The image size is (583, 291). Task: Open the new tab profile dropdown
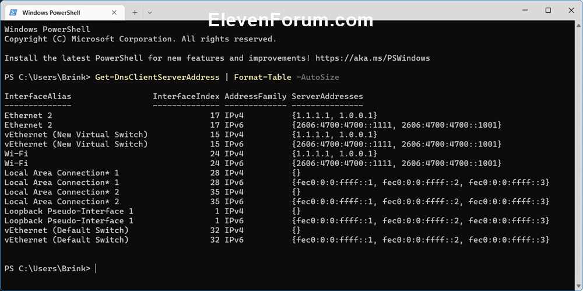(149, 13)
